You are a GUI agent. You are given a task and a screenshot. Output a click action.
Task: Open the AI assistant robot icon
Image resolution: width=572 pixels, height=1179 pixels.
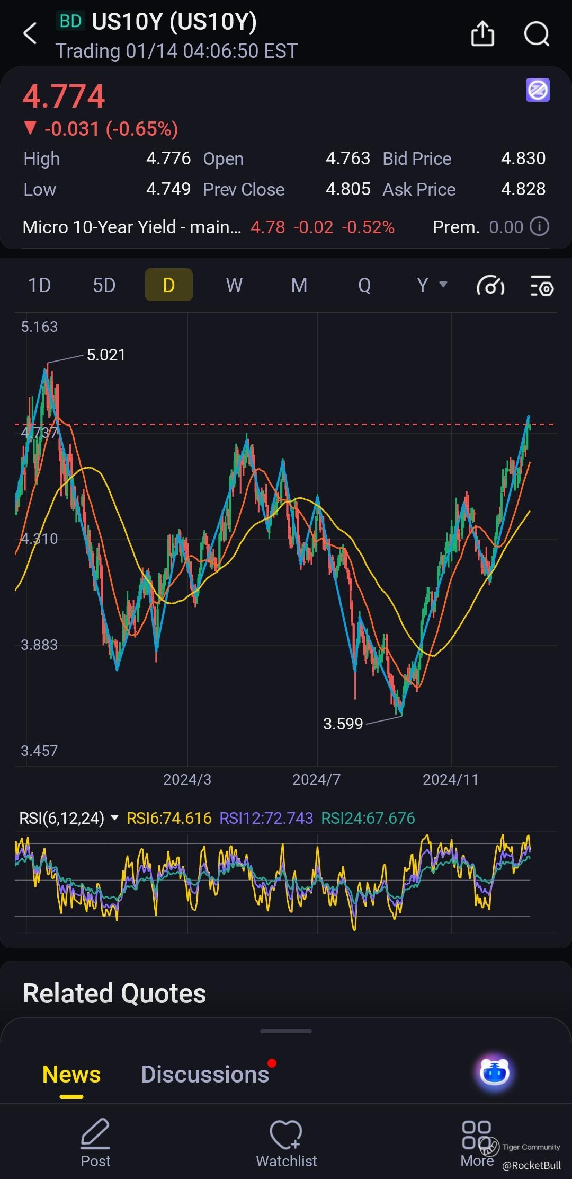(495, 1072)
